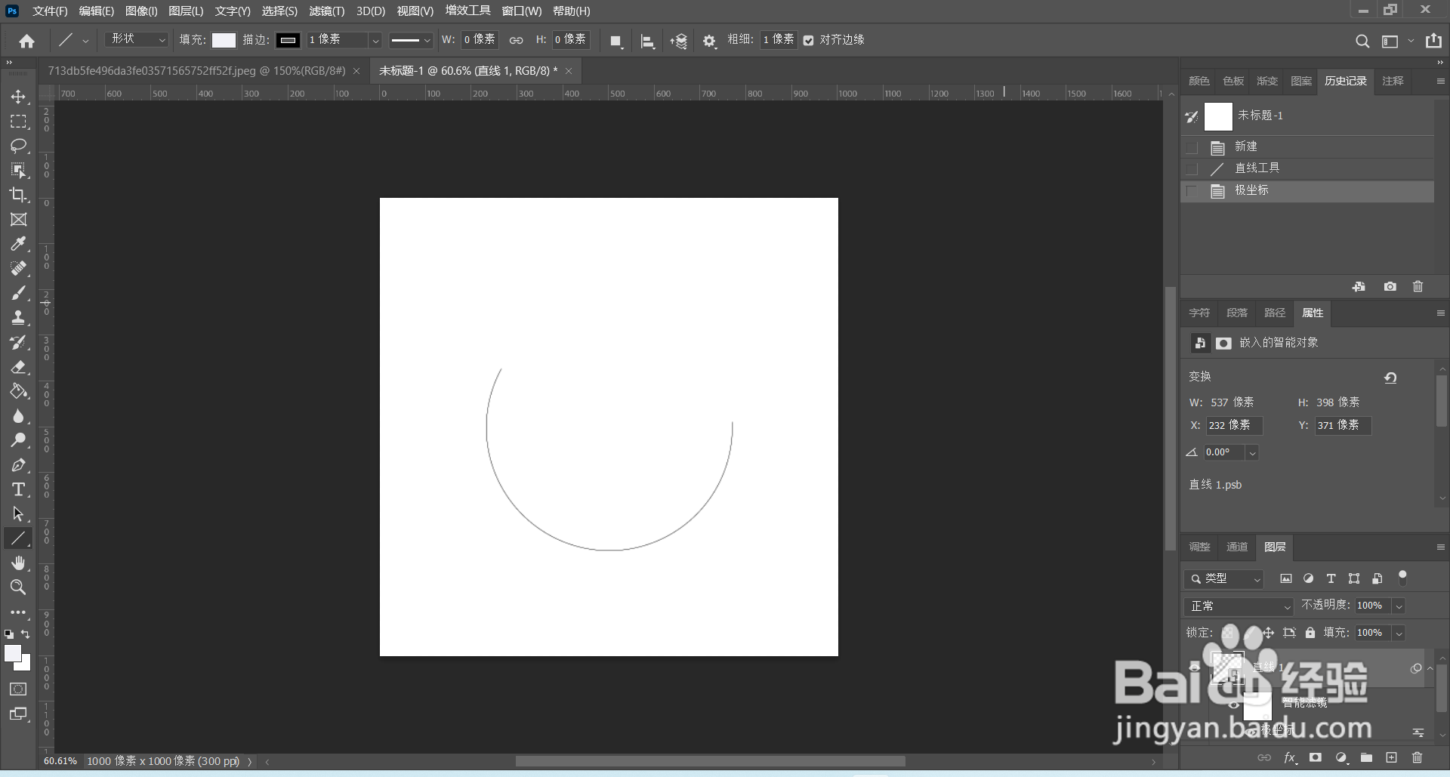The image size is (1450, 777).
Task: Select the Crop tool
Action: click(18, 195)
